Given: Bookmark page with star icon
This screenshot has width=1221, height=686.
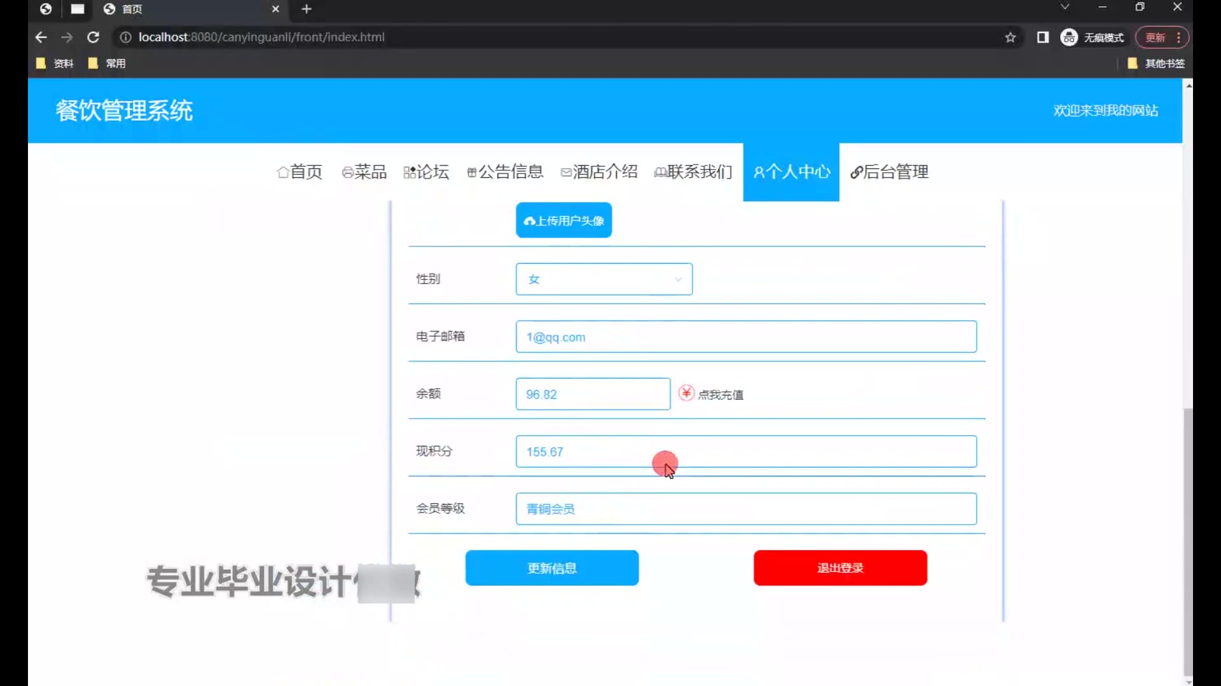Looking at the screenshot, I should click(x=1010, y=37).
